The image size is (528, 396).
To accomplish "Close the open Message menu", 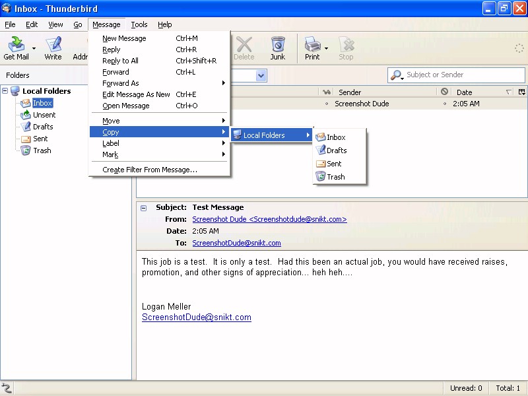I will coord(106,24).
